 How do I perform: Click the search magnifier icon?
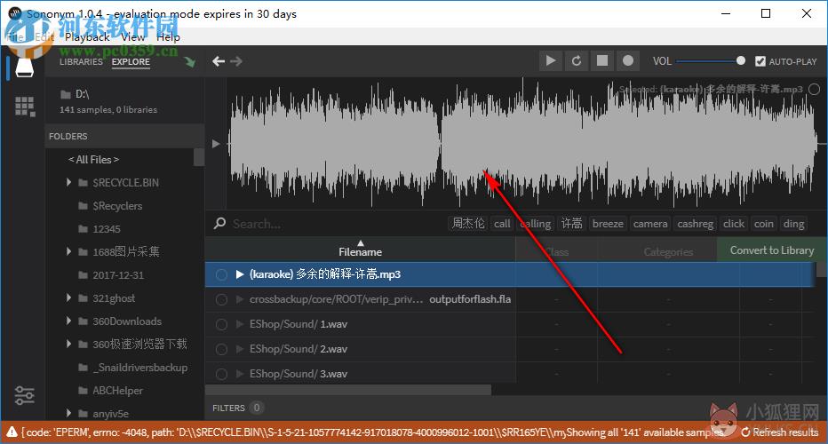tap(219, 223)
